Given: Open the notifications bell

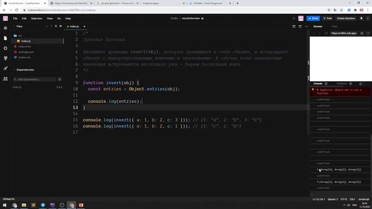Looking at the screenshot, I should click(x=362, y=18).
